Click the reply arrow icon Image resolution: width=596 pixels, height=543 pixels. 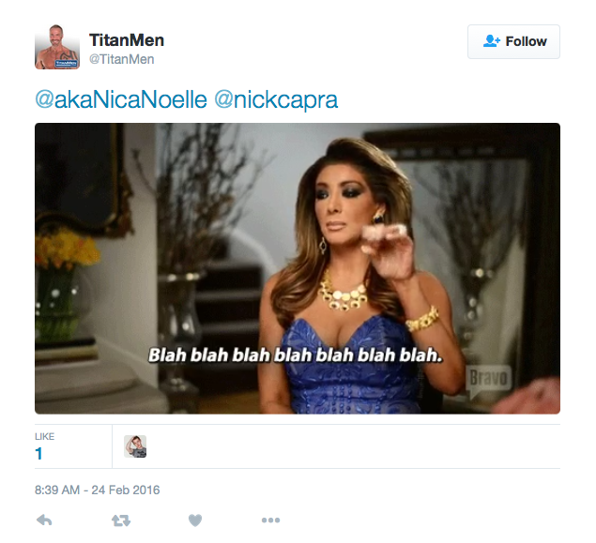point(44,520)
